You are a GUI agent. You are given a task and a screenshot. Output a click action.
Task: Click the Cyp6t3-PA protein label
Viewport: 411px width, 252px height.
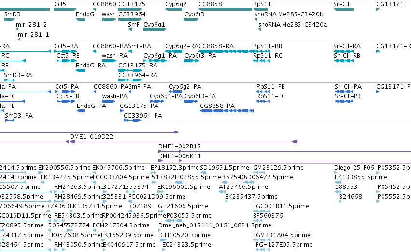coord(200,97)
